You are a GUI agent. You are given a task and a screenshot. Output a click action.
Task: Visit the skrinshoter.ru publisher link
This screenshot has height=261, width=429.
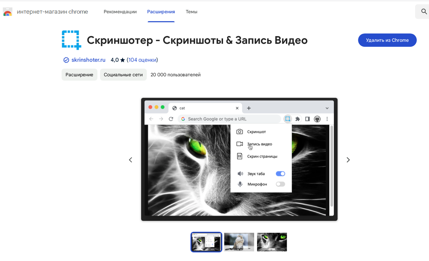pos(88,60)
